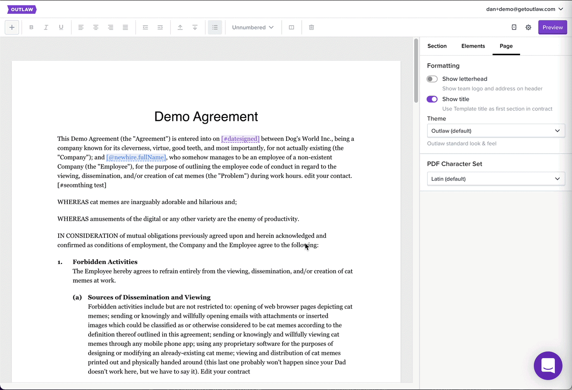Click the Forbidden Activities heading
The height and width of the screenshot is (390, 572).
tap(105, 262)
